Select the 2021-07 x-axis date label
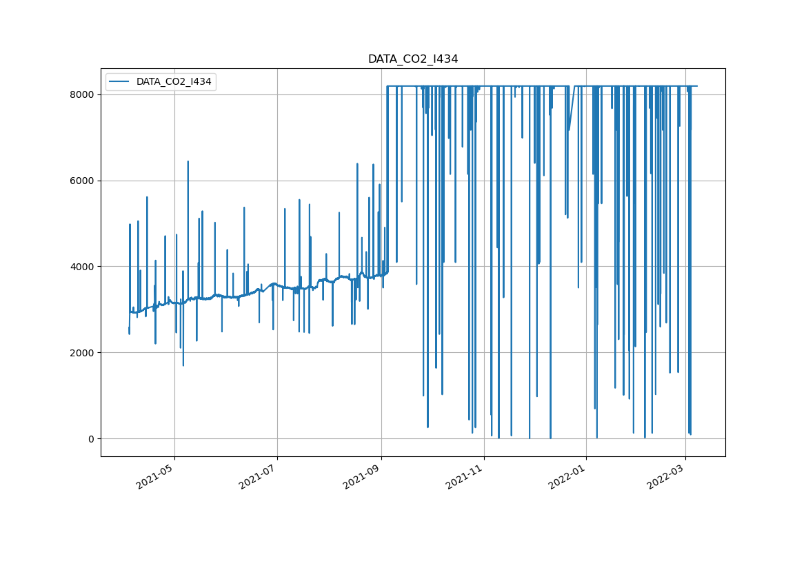This screenshot has width=806, height=570. pyautogui.click(x=259, y=476)
